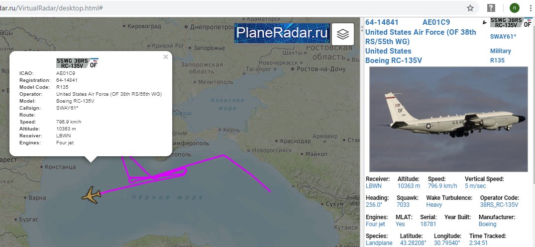The width and height of the screenshot is (535, 247).
Task: Click the RC-135V aircraft marker on map
Action: point(92,195)
